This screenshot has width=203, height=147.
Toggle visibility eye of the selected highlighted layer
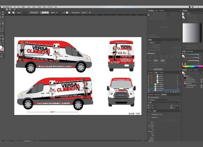click(148, 90)
